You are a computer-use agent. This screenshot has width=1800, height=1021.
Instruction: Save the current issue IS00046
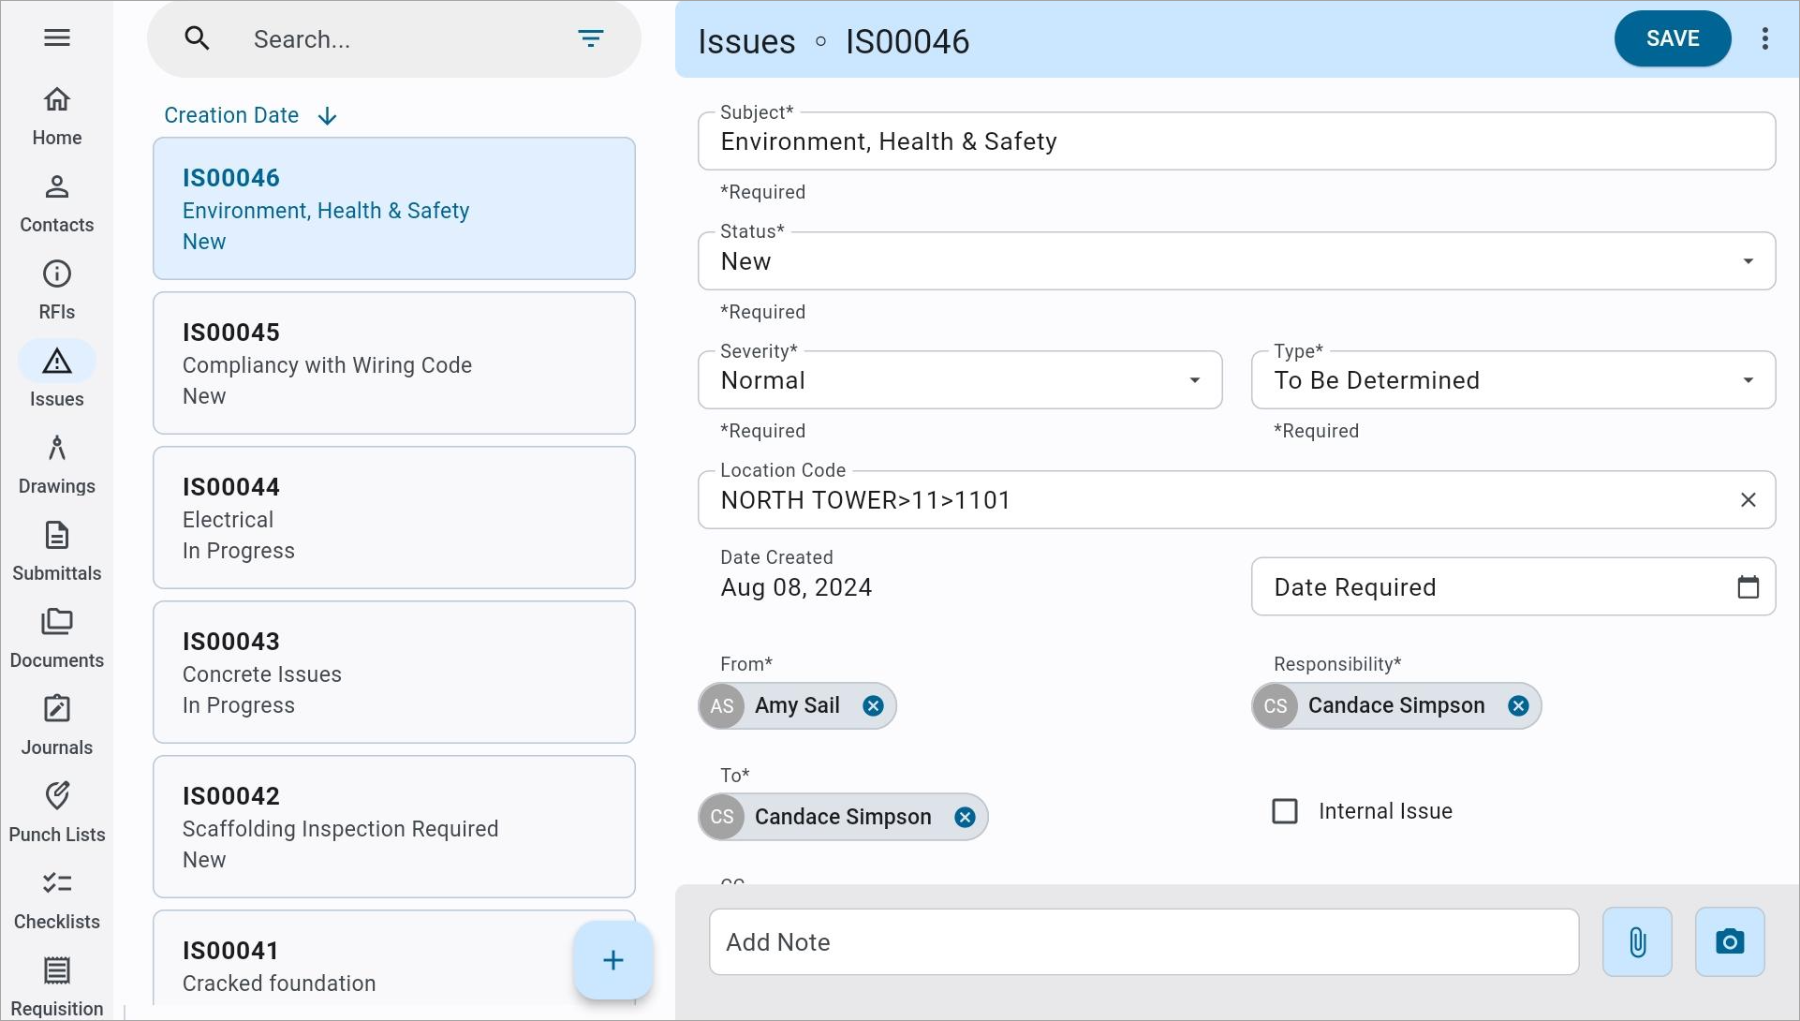[x=1673, y=38]
